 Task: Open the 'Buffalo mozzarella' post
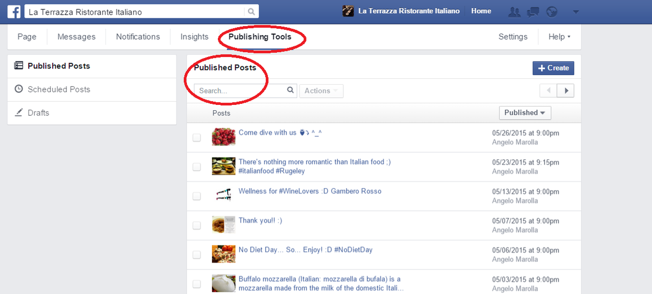click(321, 284)
